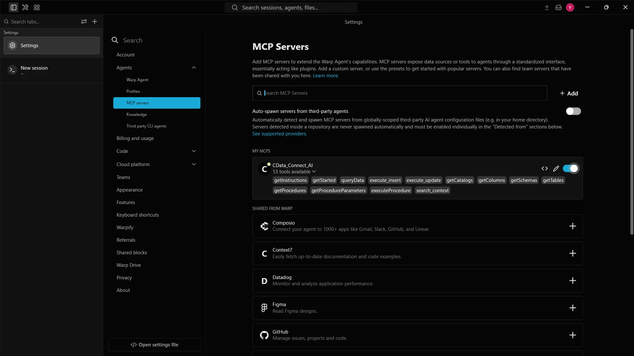634x356 pixels.
Task: Add the Context7 MCP server
Action: [x=572, y=253]
